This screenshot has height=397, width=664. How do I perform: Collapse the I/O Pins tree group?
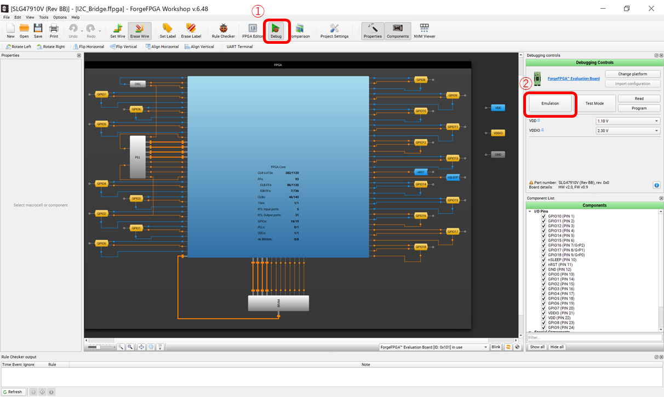[x=530, y=211]
